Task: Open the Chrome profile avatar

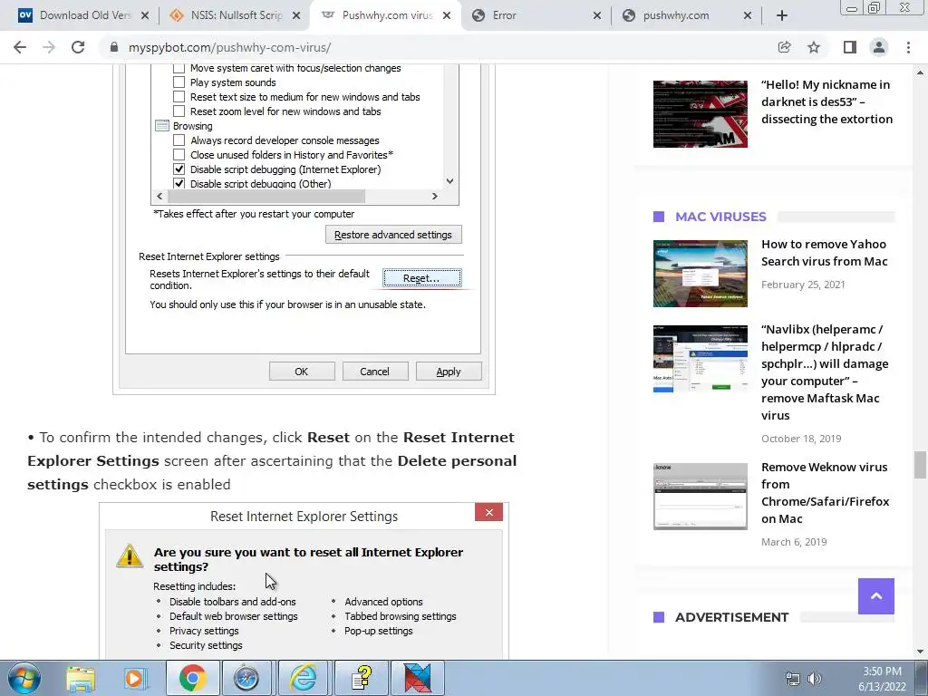Action: tap(879, 47)
